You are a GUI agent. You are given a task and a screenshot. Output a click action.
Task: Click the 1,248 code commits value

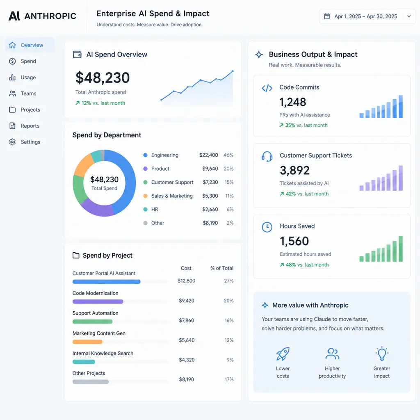point(293,102)
